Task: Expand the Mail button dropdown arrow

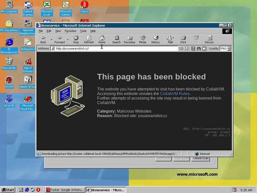Action: pos(173,38)
